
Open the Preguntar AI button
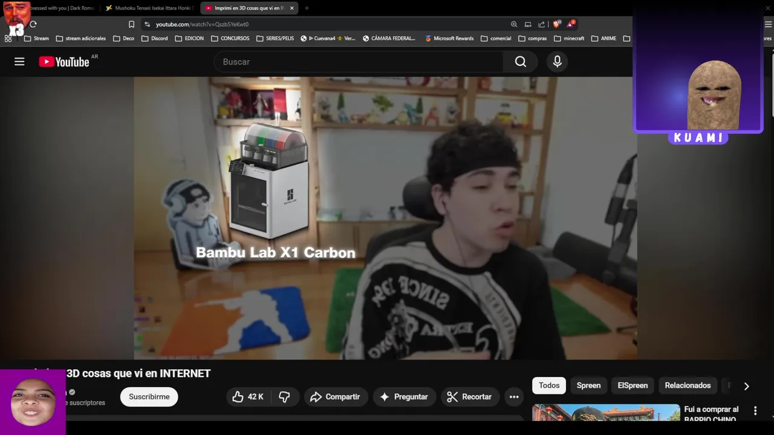(x=404, y=397)
